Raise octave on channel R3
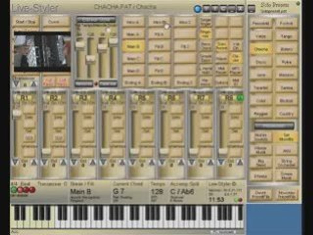 click(93, 162)
